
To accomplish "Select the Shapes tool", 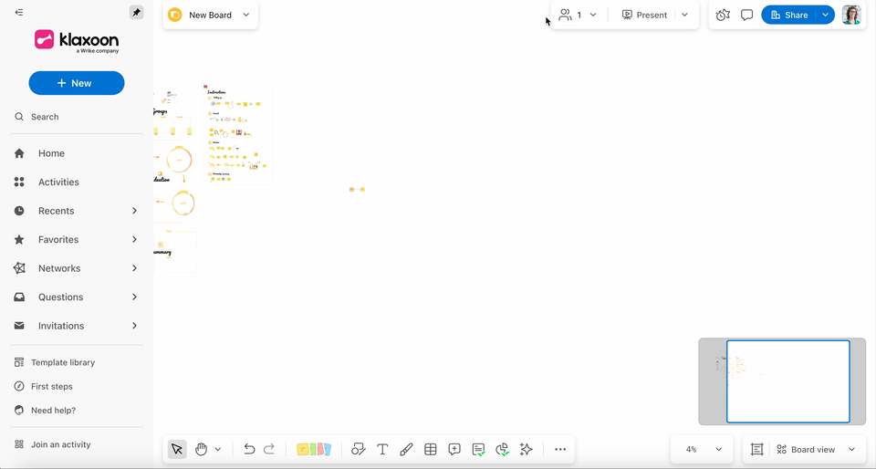I will coord(358,450).
